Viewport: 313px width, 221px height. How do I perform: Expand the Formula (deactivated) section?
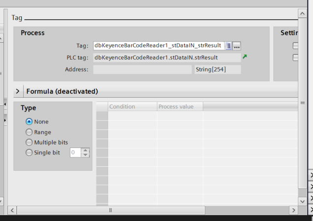[x=18, y=91]
